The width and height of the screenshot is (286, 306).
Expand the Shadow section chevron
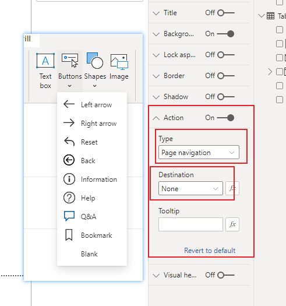point(156,97)
